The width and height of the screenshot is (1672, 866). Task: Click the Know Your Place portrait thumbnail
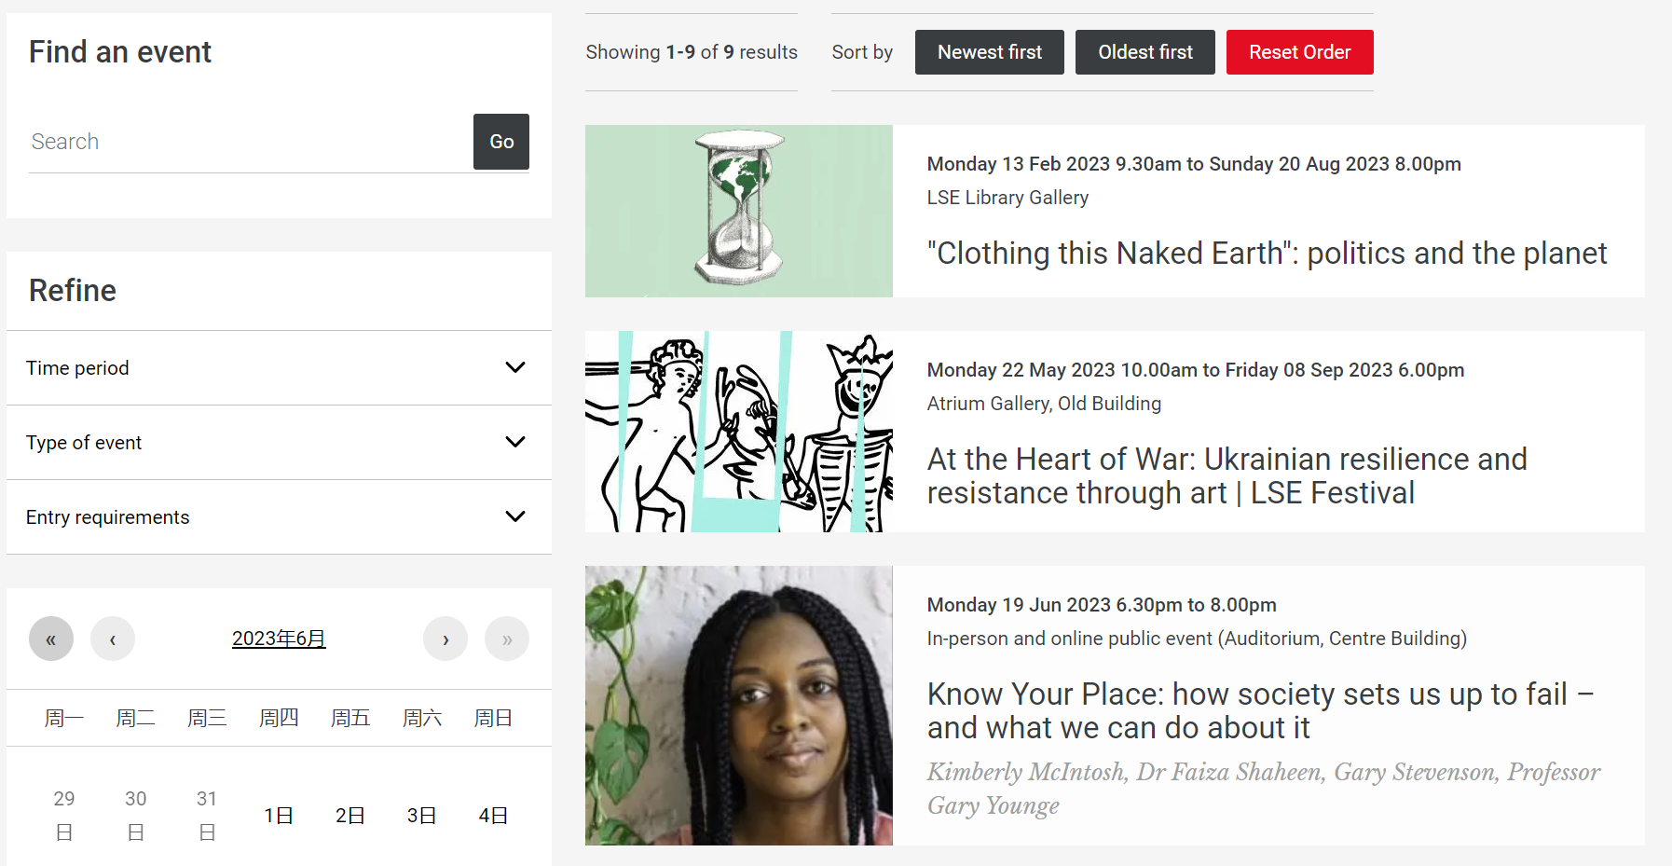click(739, 706)
